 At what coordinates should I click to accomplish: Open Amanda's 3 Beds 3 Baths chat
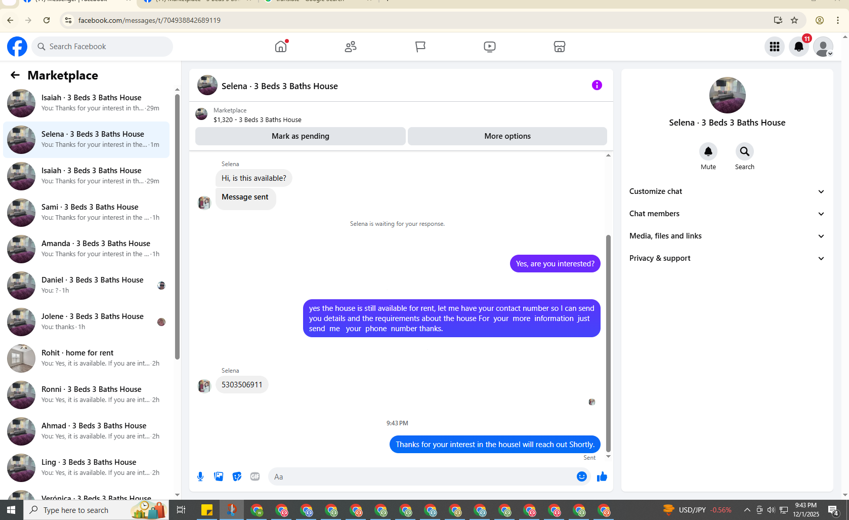pyautogui.click(x=87, y=249)
